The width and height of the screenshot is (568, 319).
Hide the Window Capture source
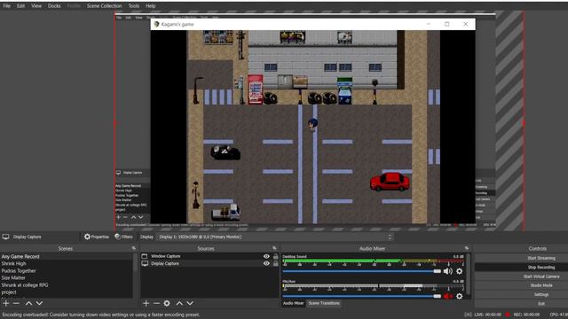(x=266, y=256)
